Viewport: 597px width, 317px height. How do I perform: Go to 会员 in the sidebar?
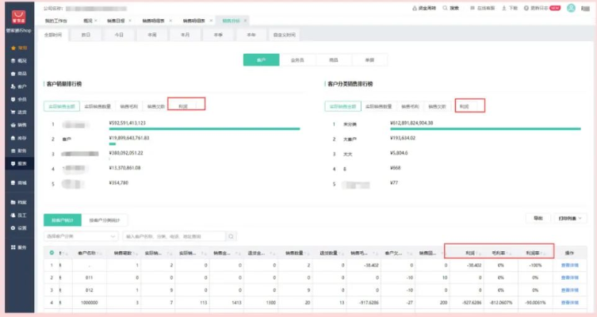[x=19, y=99]
